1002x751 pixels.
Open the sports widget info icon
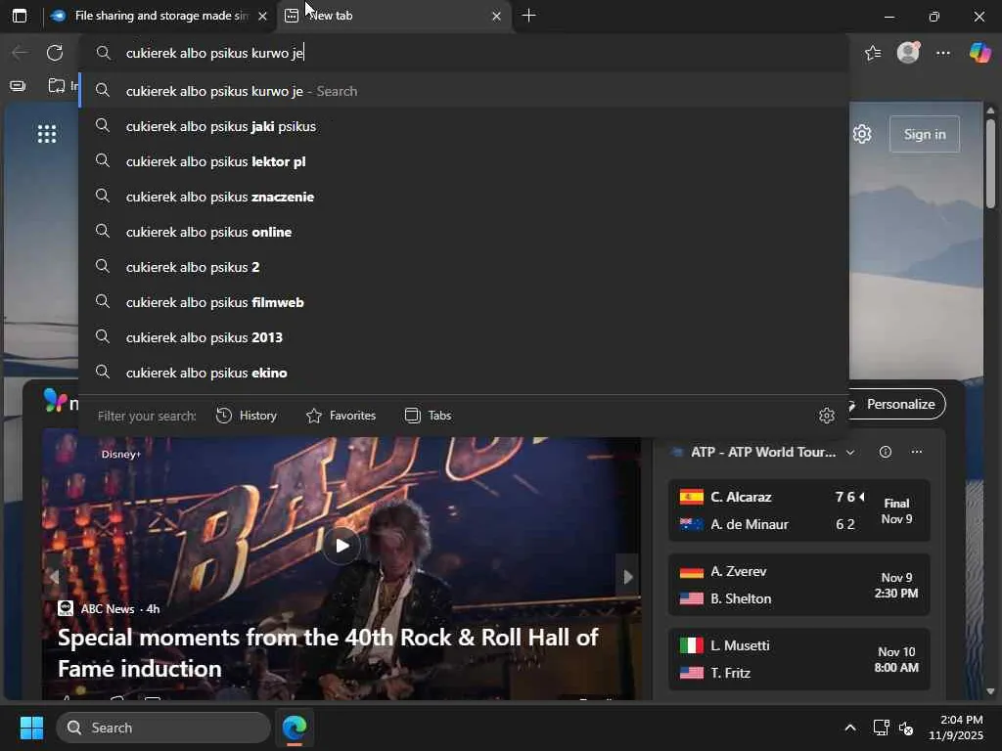tap(885, 452)
